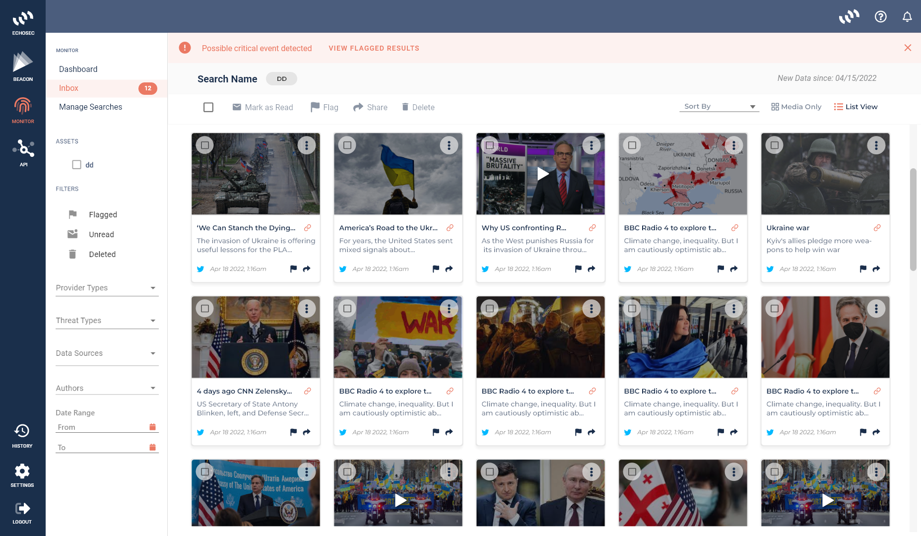Click the notifications bell icon
The image size is (921, 536).
coord(907,17)
